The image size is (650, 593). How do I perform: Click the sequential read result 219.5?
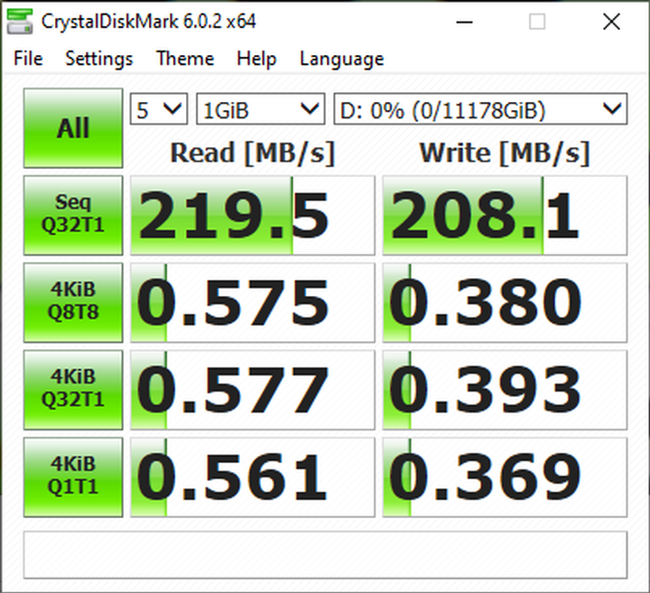(252, 216)
